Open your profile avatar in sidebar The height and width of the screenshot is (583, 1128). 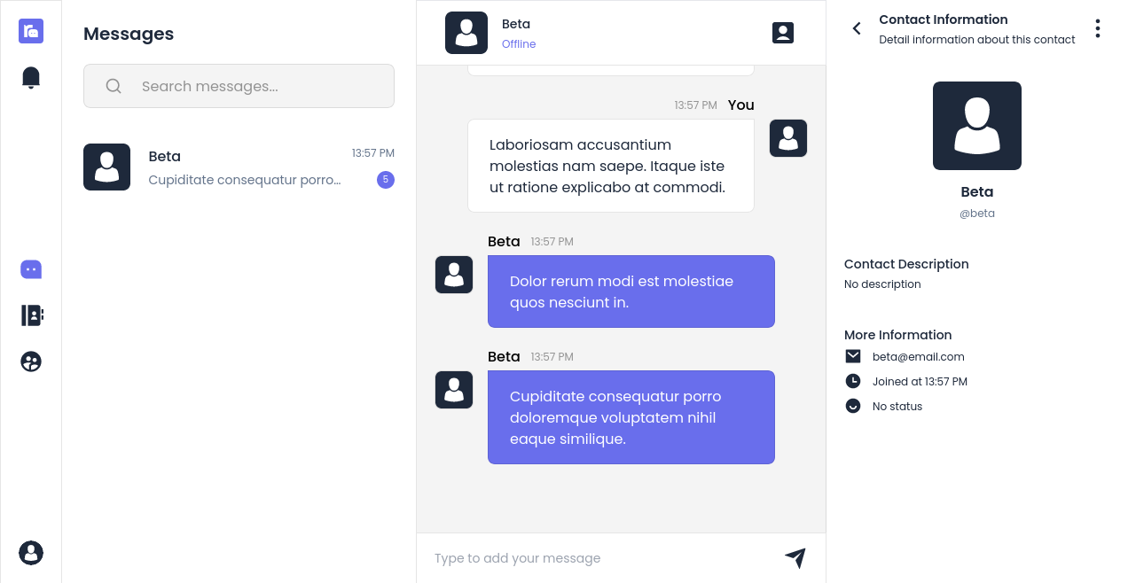coord(31,553)
